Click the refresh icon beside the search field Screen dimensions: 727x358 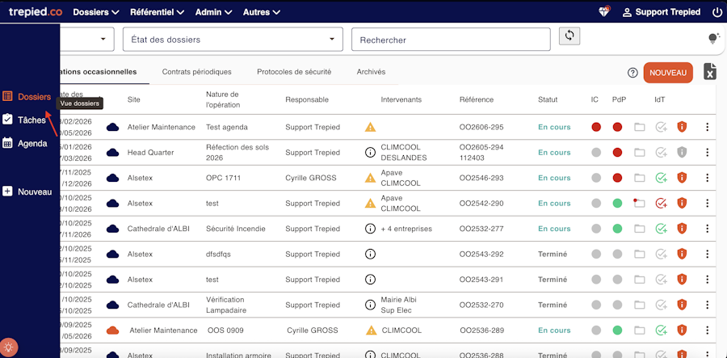pos(569,36)
